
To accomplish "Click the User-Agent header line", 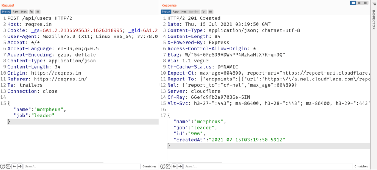I will (82, 36).
